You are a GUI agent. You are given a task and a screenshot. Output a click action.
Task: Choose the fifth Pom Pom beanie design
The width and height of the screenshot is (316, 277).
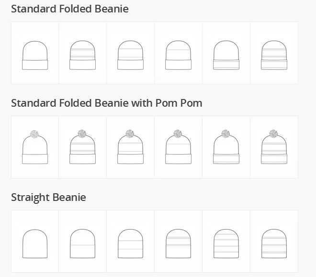pos(226,148)
